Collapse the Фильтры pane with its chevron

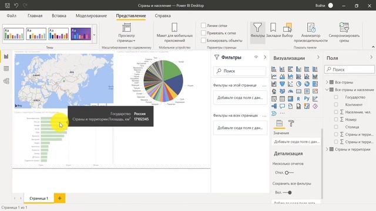[265, 57]
